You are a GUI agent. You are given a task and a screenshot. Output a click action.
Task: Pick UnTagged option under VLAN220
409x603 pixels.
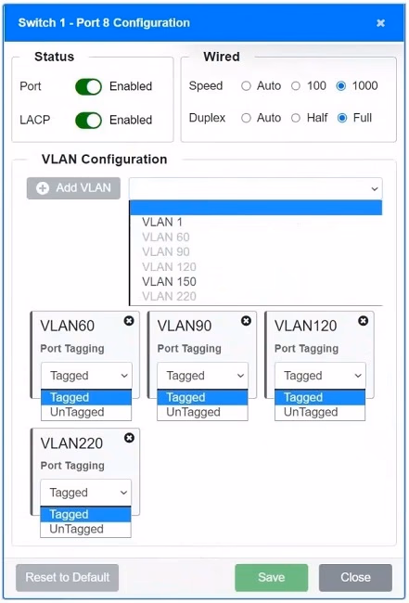click(x=85, y=529)
